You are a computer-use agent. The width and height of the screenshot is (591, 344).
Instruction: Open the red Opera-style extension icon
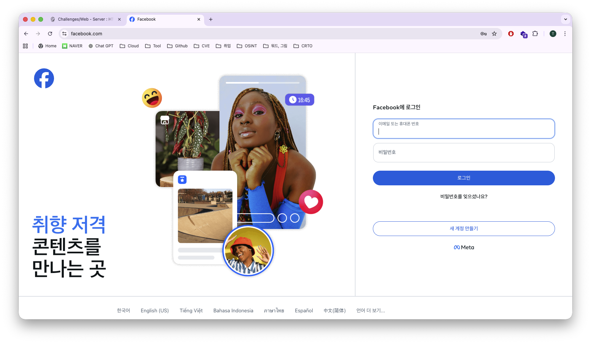511,34
